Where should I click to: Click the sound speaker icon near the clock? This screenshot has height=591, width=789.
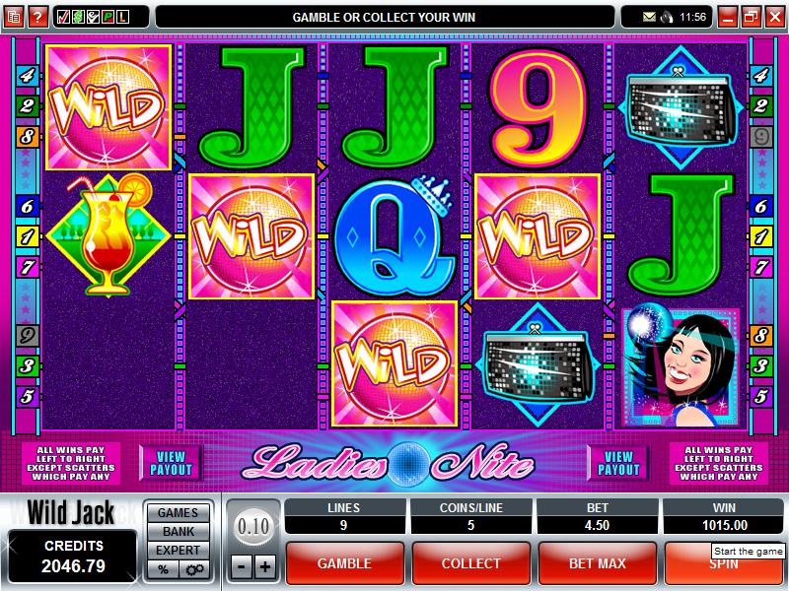pos(668,17)
